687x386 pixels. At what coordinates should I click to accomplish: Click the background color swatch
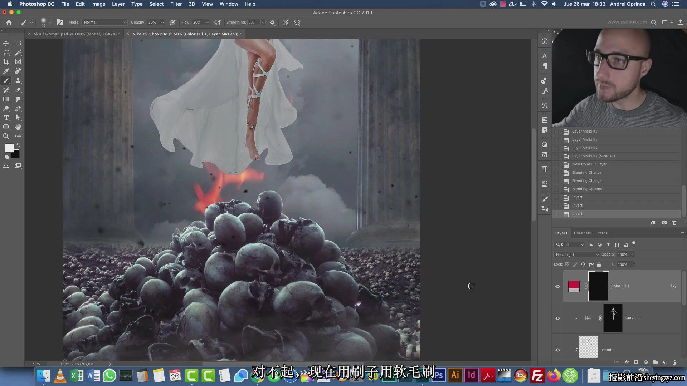[16, 155]
